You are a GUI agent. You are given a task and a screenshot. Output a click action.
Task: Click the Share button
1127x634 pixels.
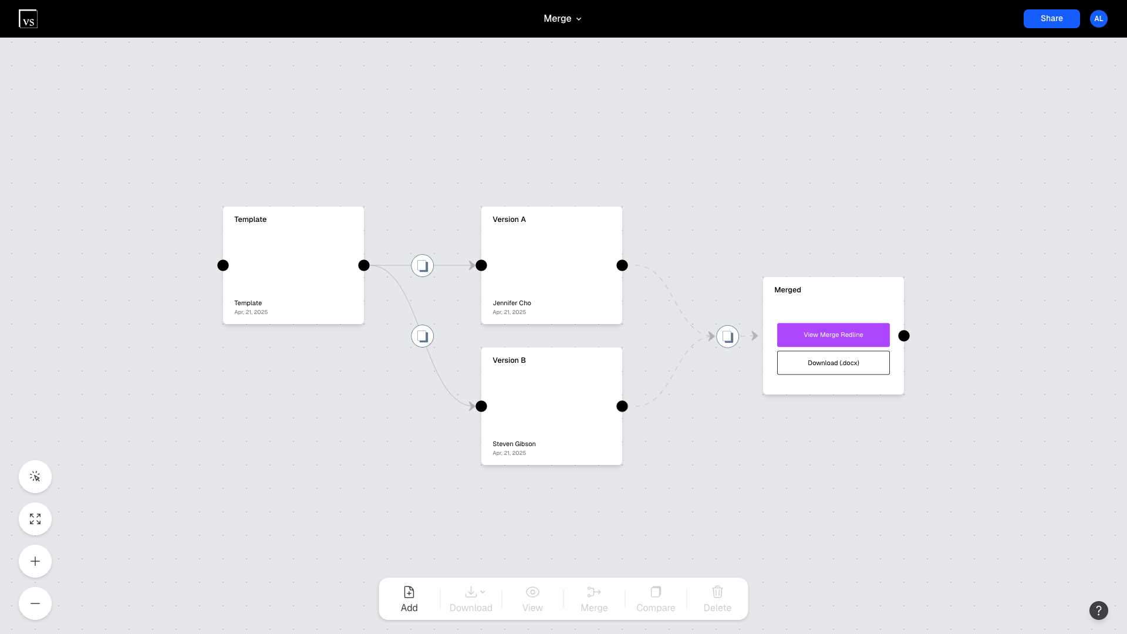pos(1051,19)
